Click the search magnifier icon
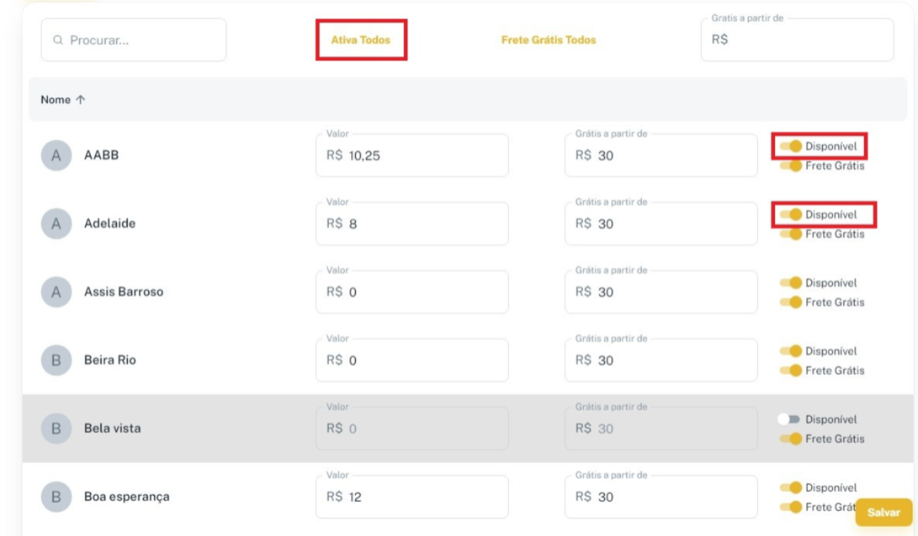Image resolution: width=918 pixels, height=536 pixels. point(58,40)
